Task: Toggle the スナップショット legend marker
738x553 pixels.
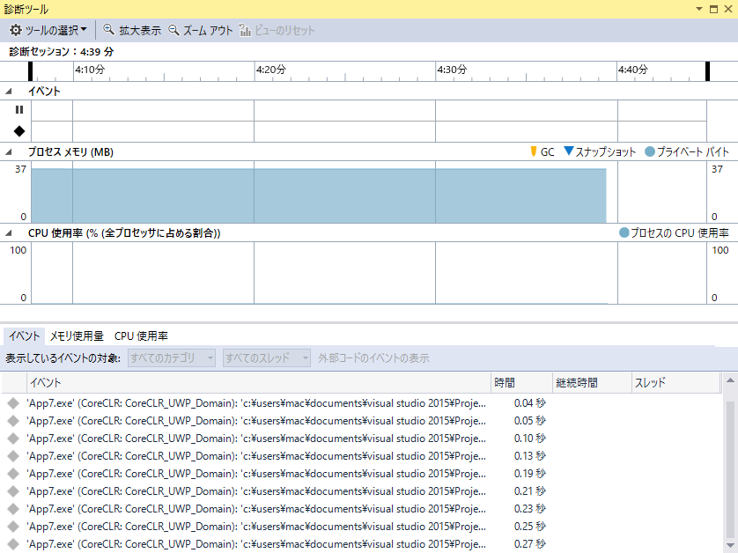Action: 569,151
